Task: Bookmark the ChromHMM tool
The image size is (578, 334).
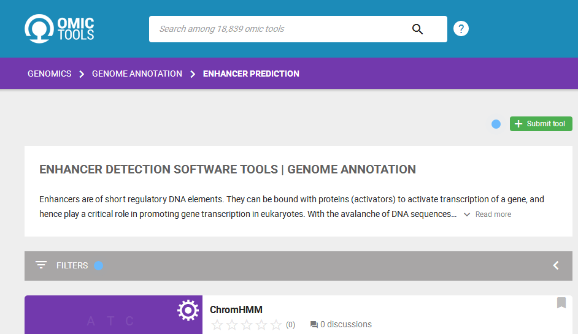Action: tap(561, 303)
